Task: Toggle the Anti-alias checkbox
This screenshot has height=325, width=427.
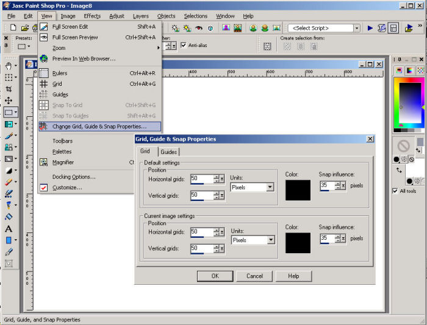Action: click(184, 46)
